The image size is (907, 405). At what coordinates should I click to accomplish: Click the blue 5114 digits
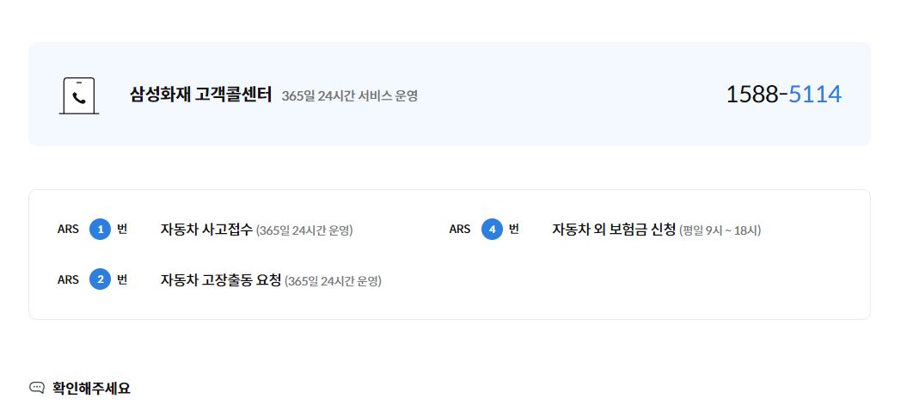pyautogui.click(x=815, y=95)
